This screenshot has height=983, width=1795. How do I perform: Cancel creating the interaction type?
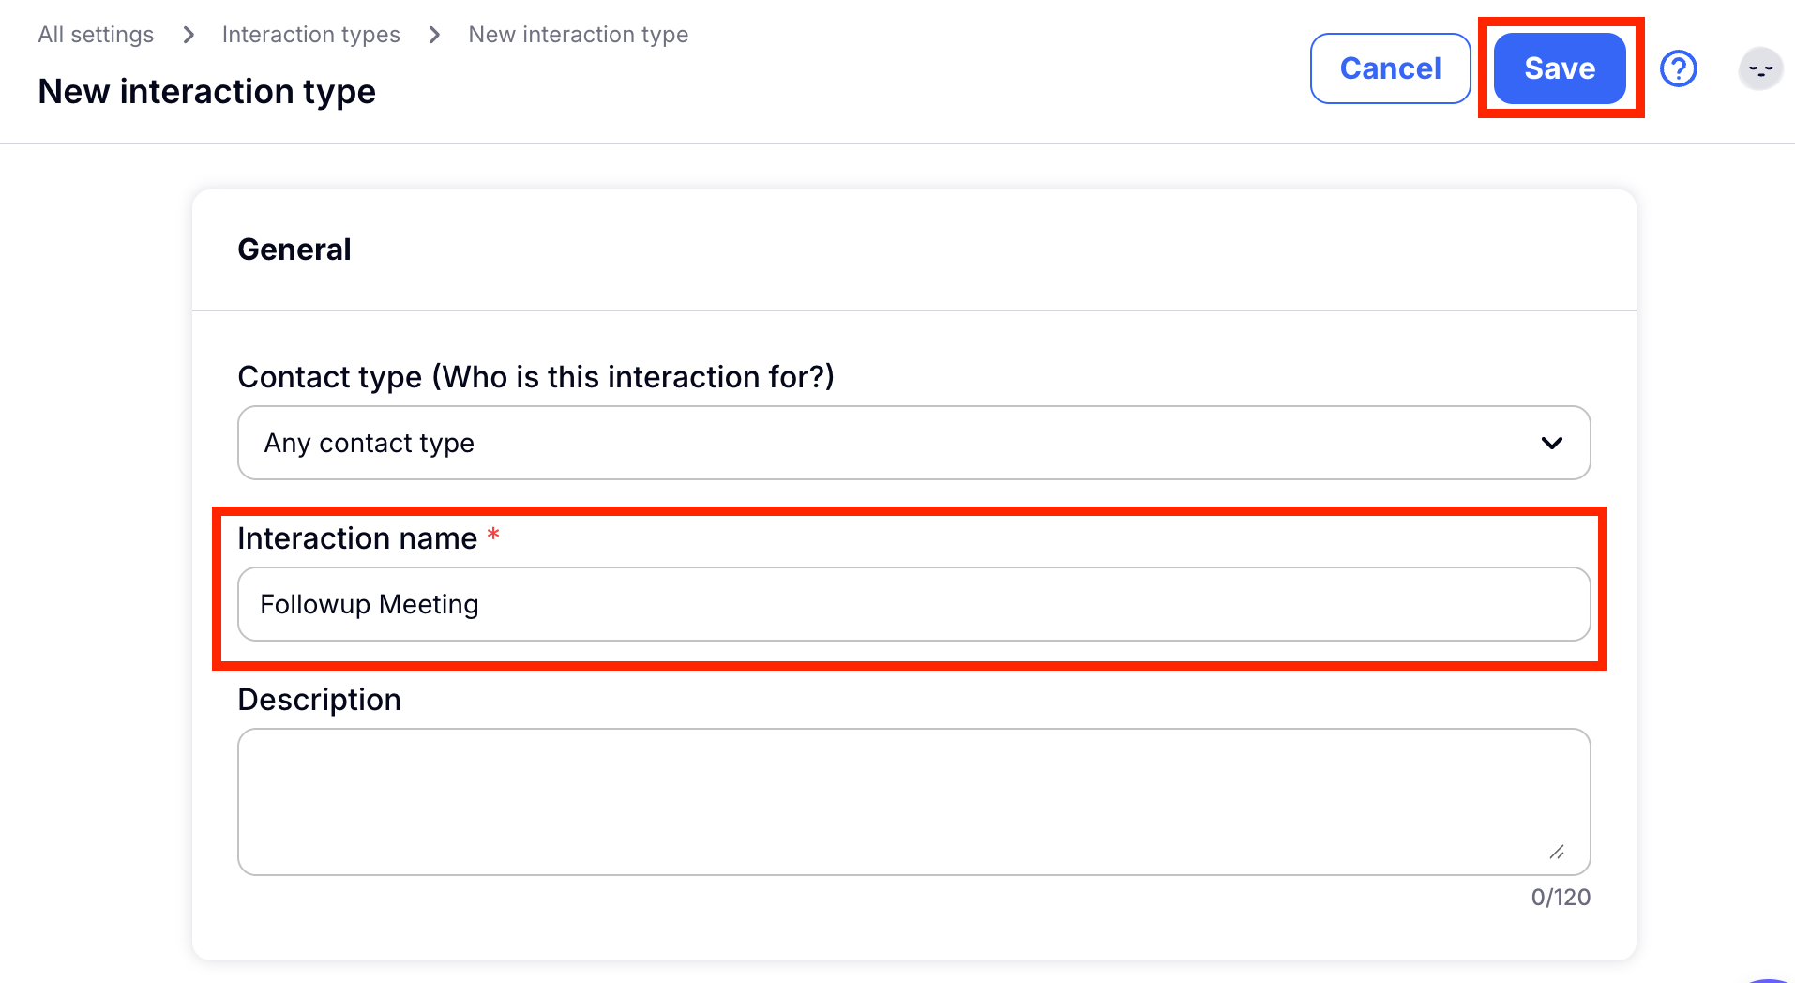point(1389,68)
